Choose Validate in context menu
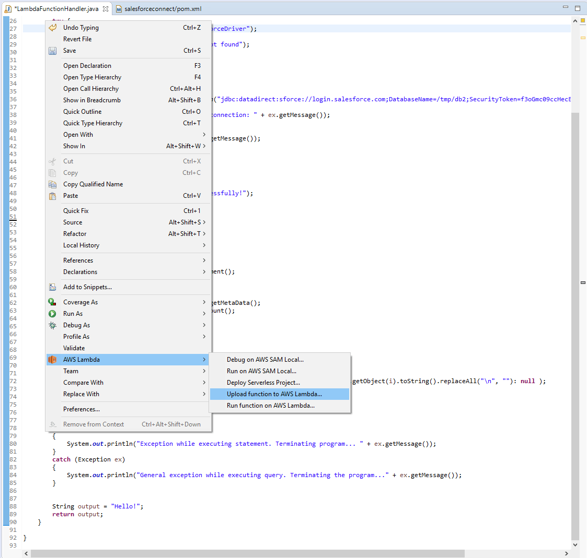587x558 pixels. point(129,348)
